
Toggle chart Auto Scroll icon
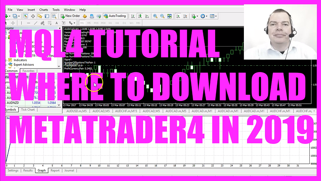click(x=178, y=16)
